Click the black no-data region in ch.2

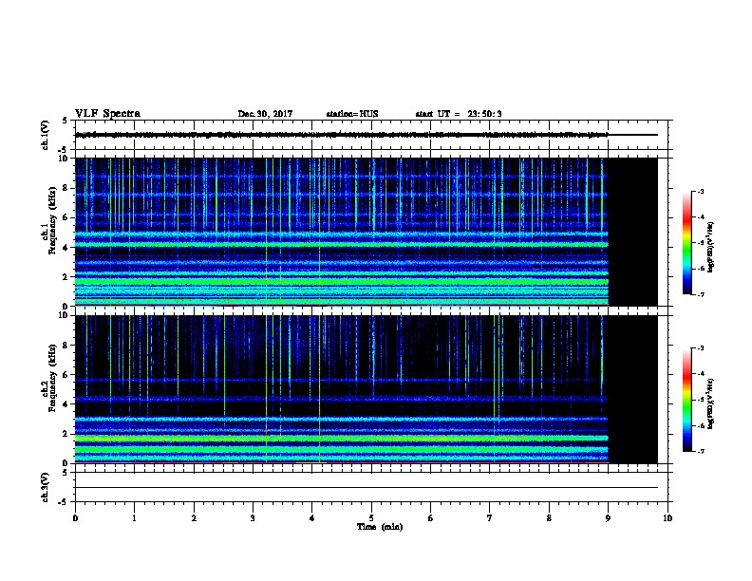pos(633,389)
